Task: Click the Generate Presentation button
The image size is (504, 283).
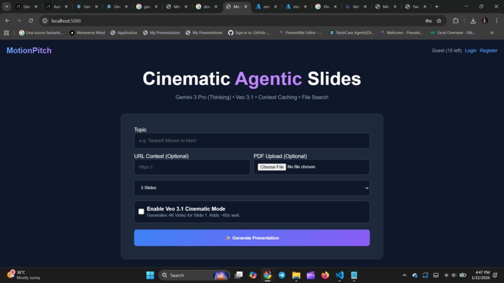Action: pos(251,238)
